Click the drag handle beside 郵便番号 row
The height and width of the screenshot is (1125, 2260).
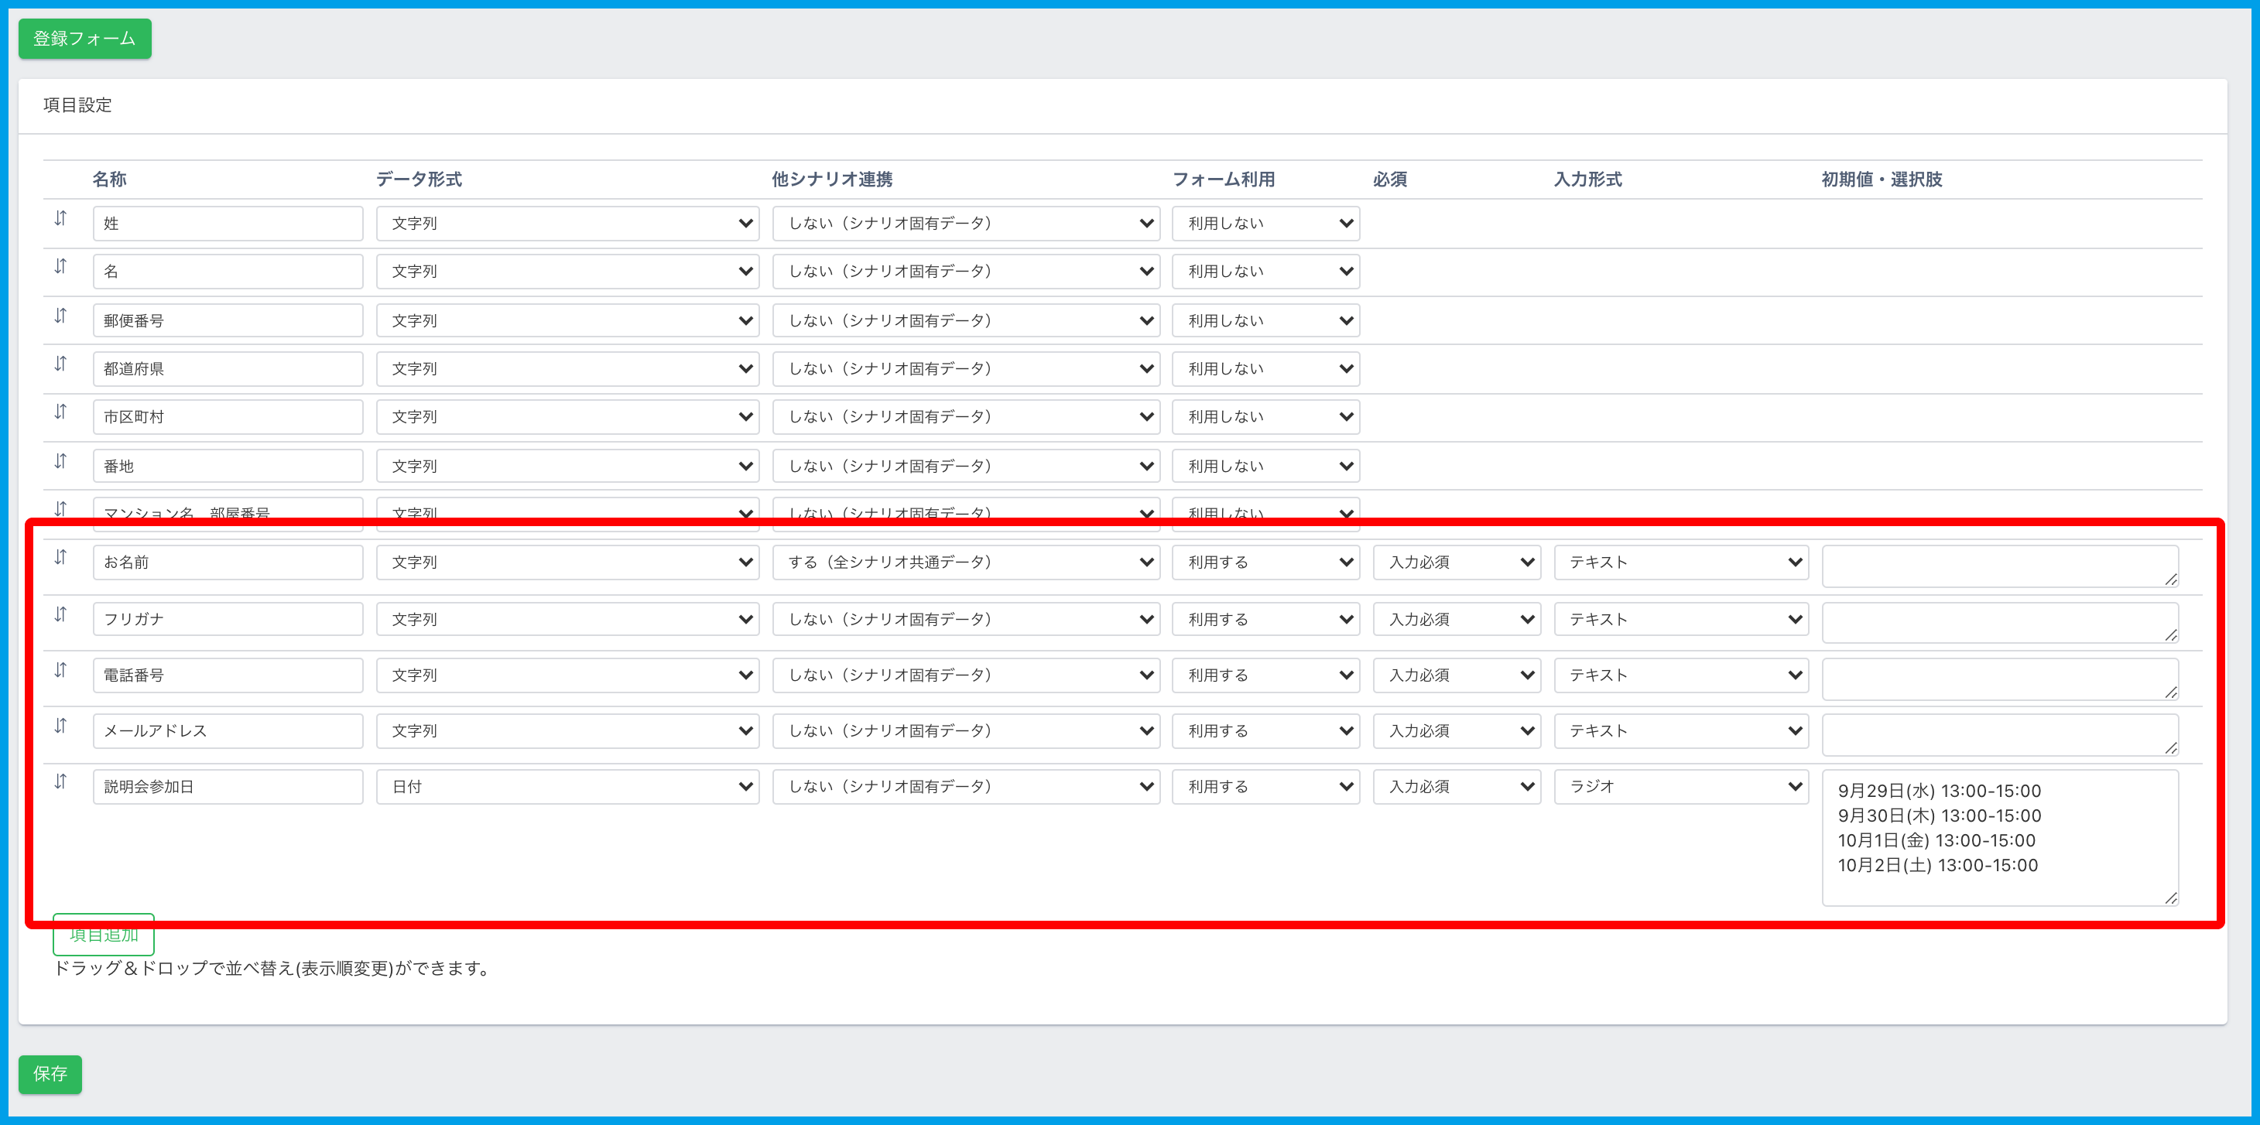60,316
